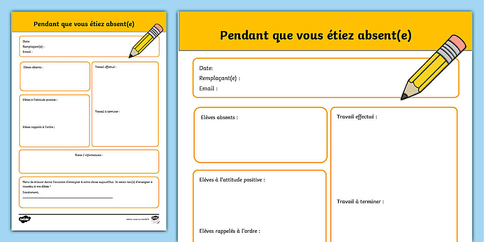Click the small 'Elèves absents' box on left page

[55, 76]
